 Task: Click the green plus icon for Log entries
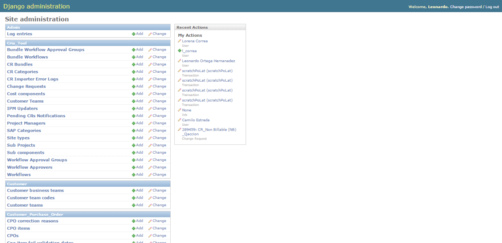[133, 34]
